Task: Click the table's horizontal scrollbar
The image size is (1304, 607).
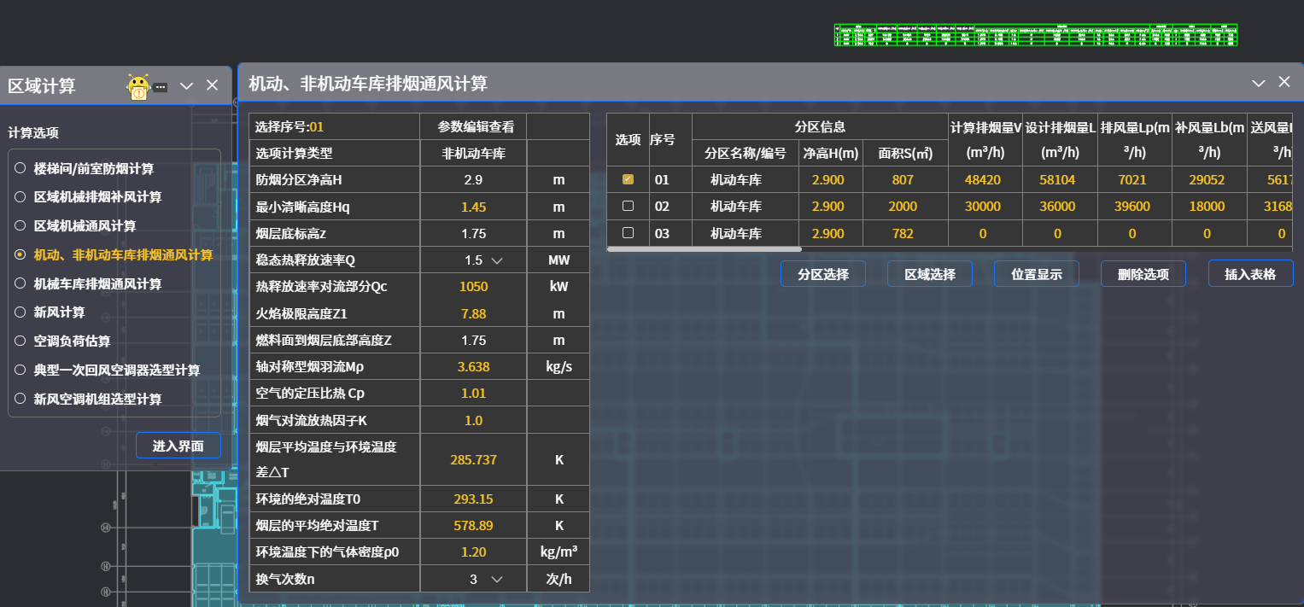Action: coord(705,249)
